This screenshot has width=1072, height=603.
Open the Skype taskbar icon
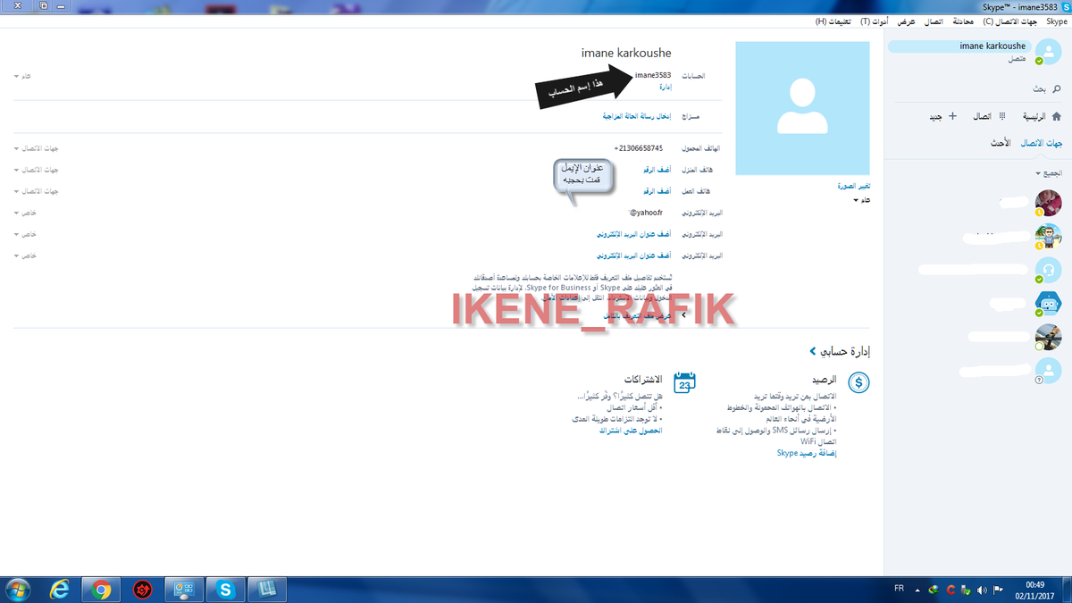click(x=225, y=590)
